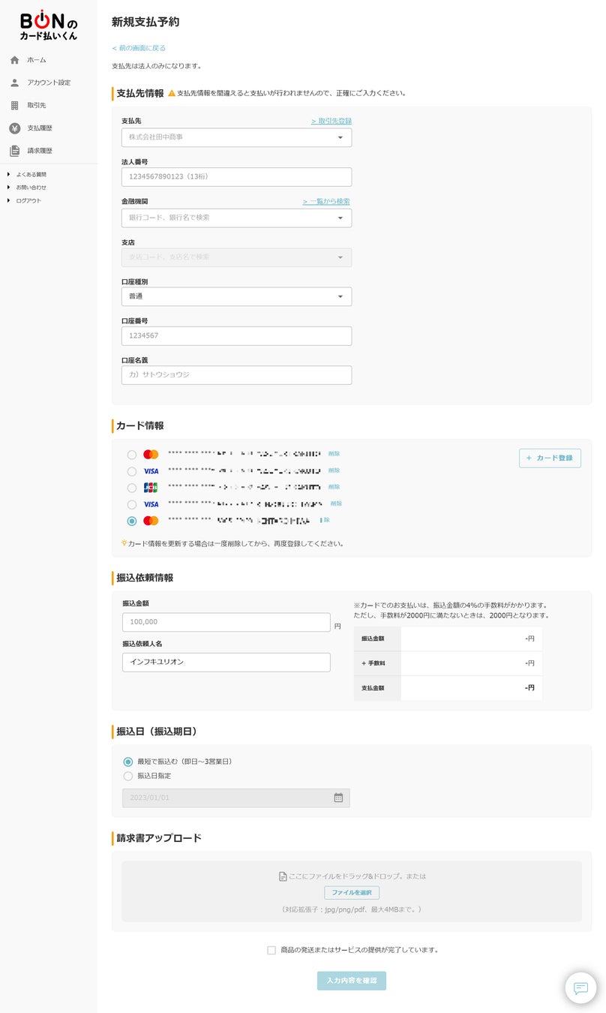
Task: Open the chat support widget
Action: [x=580, y=987]
